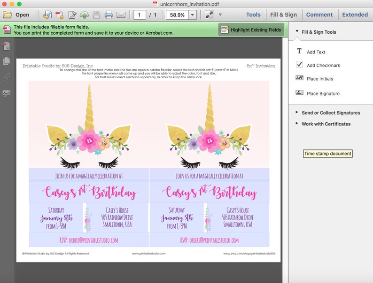Open the Comment pane tab
Screen dimensions: 373x283
point(319,15)
